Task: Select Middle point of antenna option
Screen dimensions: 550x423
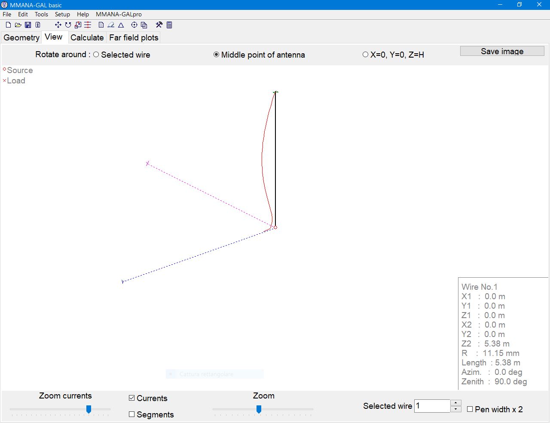Action: pos(216,55)
